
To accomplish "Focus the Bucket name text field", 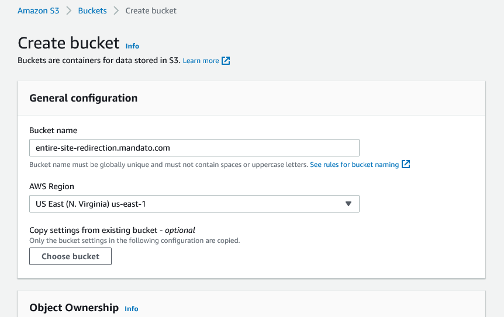I will (194, 148).
